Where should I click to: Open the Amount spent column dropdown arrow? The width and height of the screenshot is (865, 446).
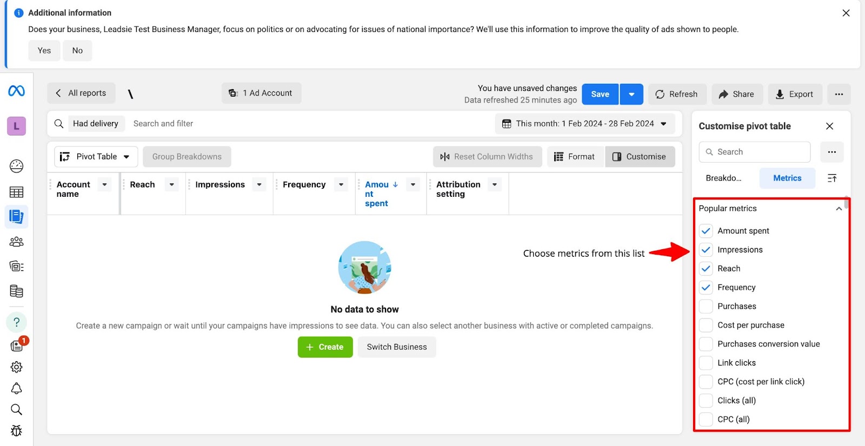click(413, 185)
